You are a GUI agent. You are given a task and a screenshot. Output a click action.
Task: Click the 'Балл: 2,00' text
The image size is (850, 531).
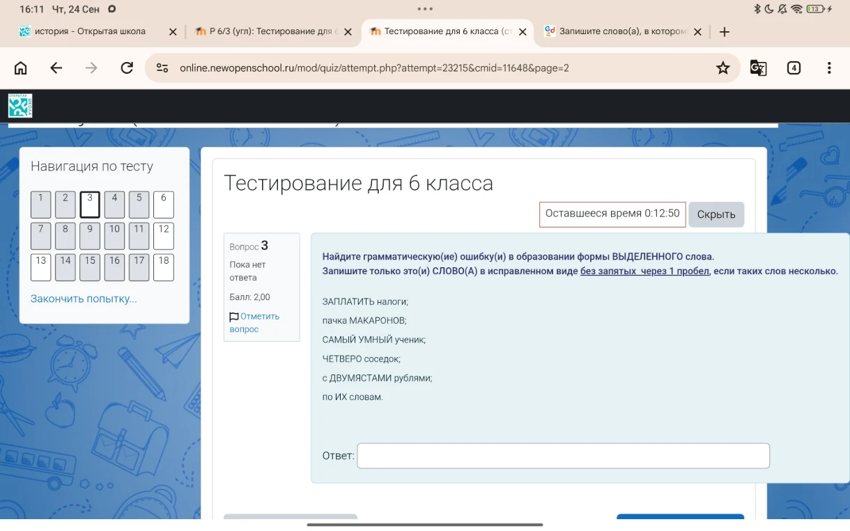pyautogui.click(x=249, y=297)
